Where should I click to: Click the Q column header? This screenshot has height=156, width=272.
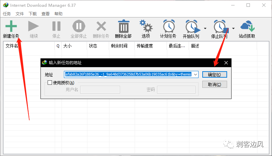point(58,46)
